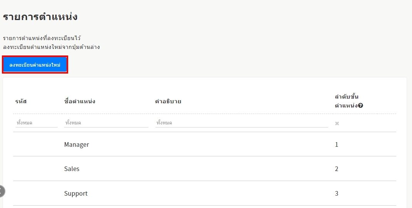Select rank value 3 in Support row

(x=337, y=193)
